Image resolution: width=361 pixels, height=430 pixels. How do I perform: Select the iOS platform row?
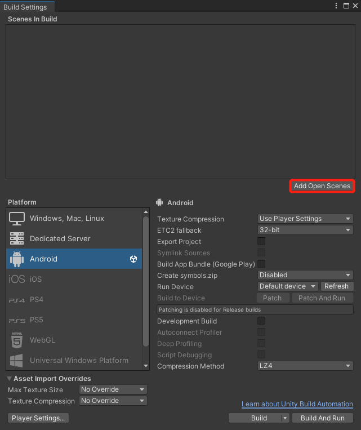coord(74,279)
